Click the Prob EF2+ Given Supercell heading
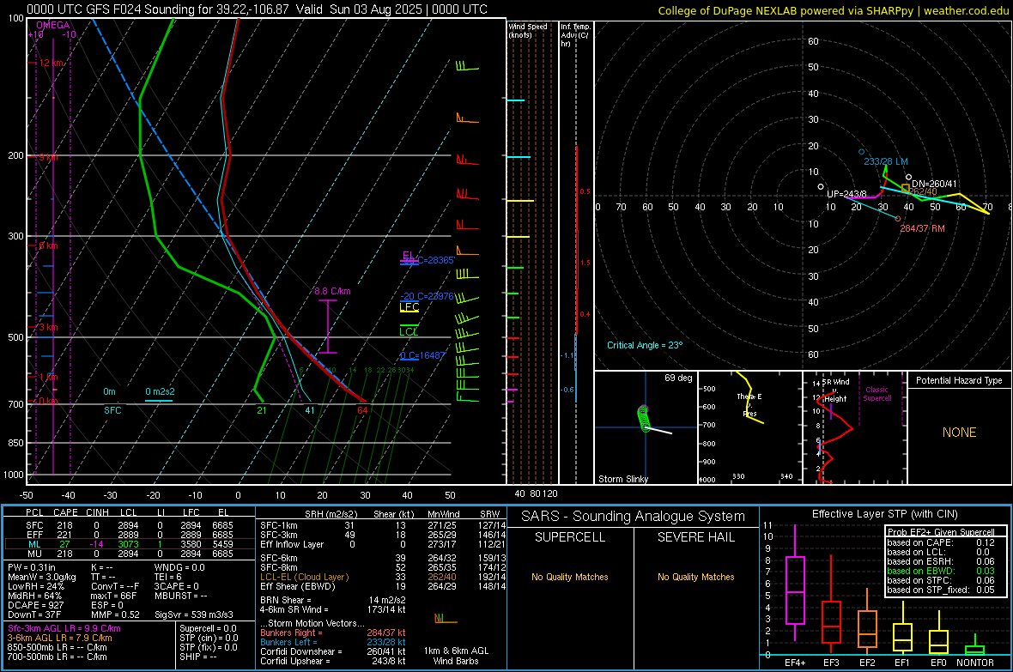 click(x=941, y=532)
